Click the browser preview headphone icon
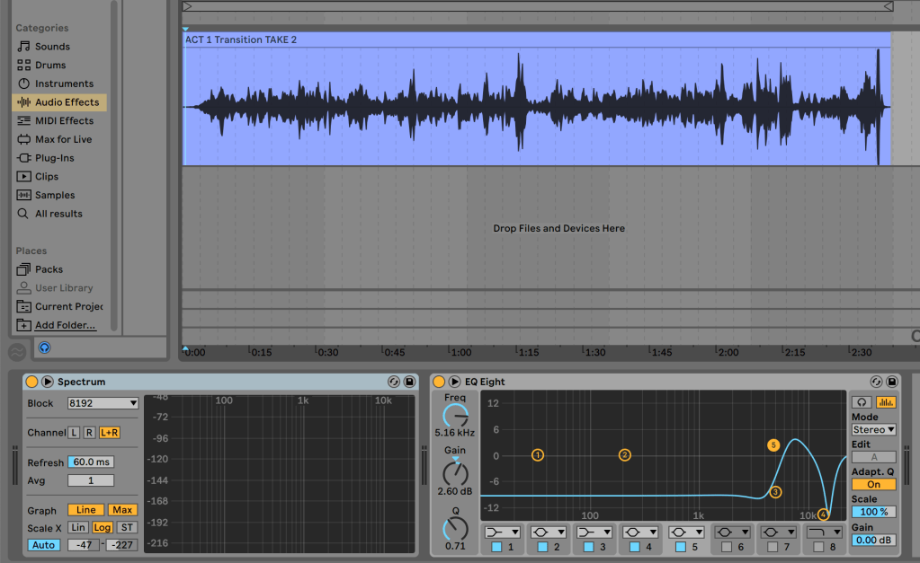This screenshot has height=563, width=920. tap(44, 347)
